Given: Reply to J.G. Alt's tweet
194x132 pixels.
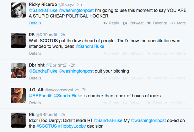Looking at the screenshot, I should 111,103.
